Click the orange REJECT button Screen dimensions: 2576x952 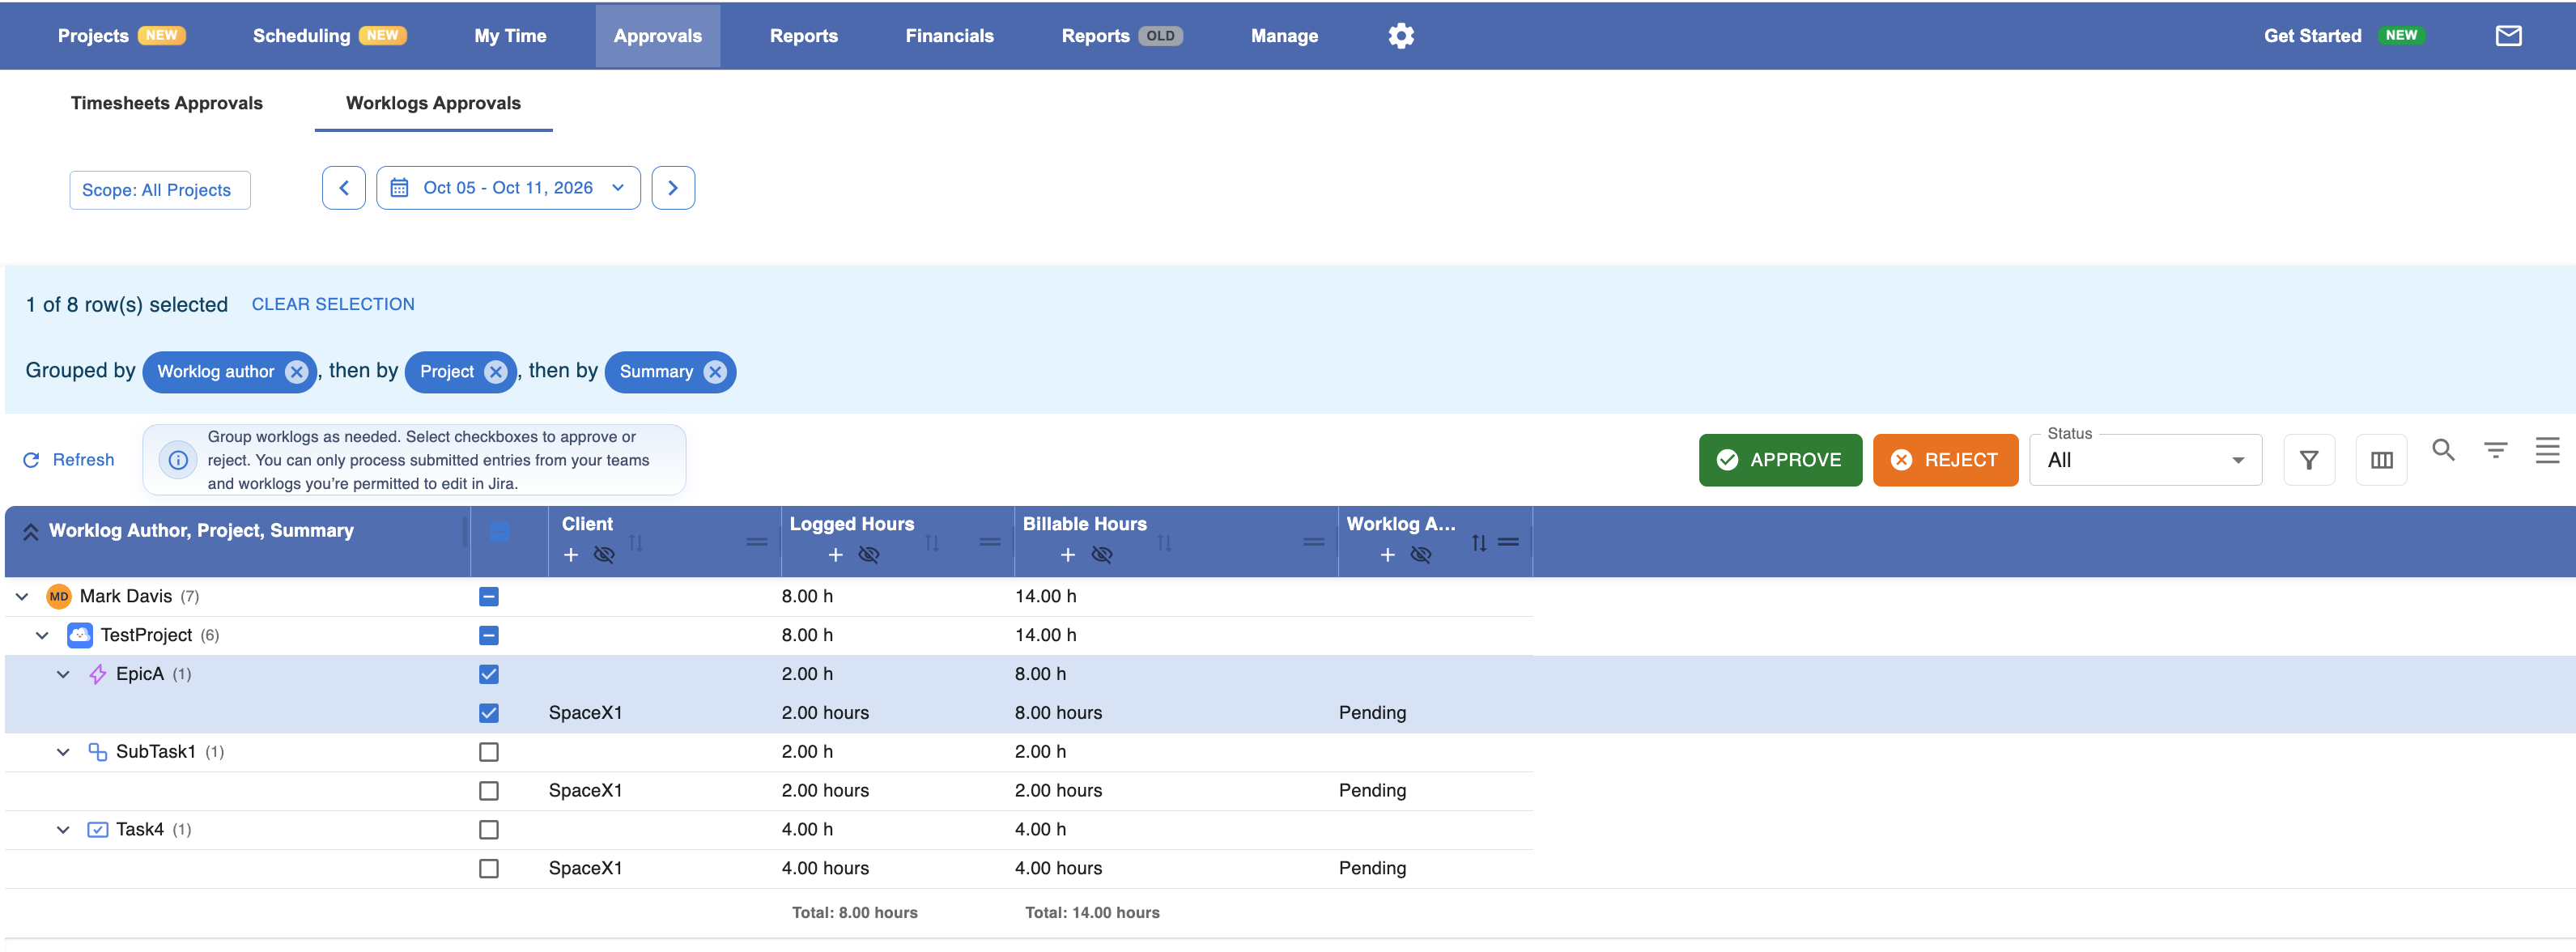[x=1945, y=460]
